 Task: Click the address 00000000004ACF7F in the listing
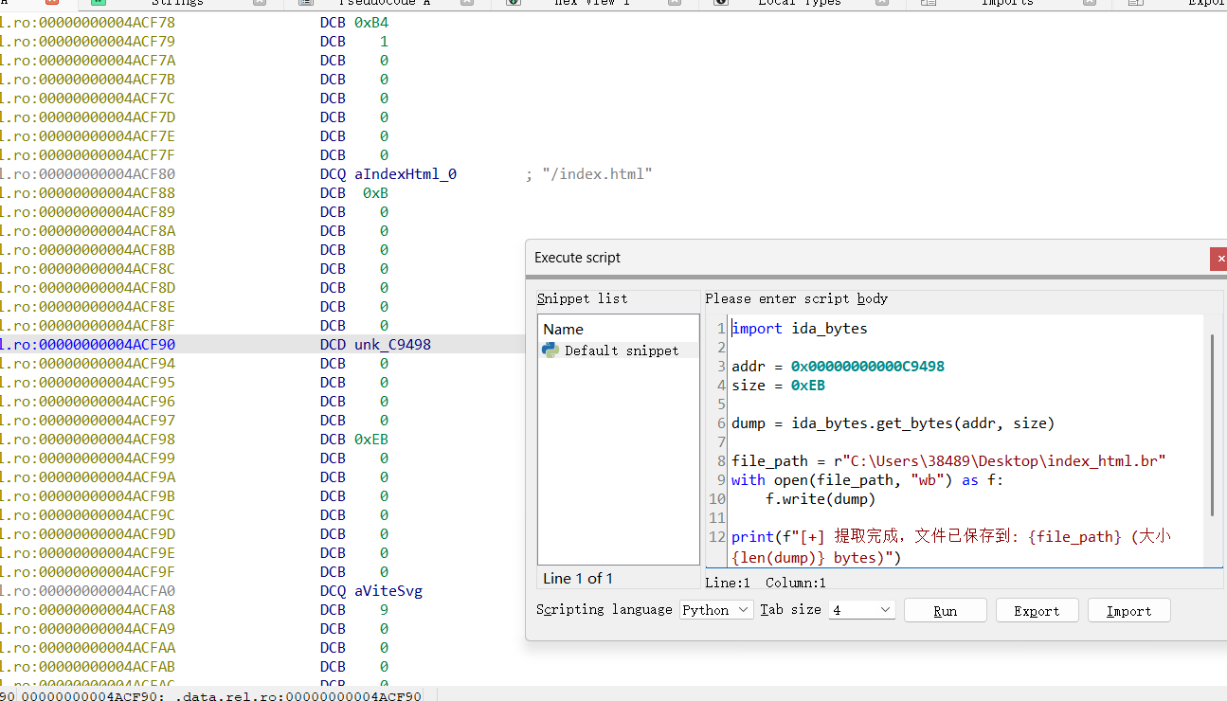(106, 155)
